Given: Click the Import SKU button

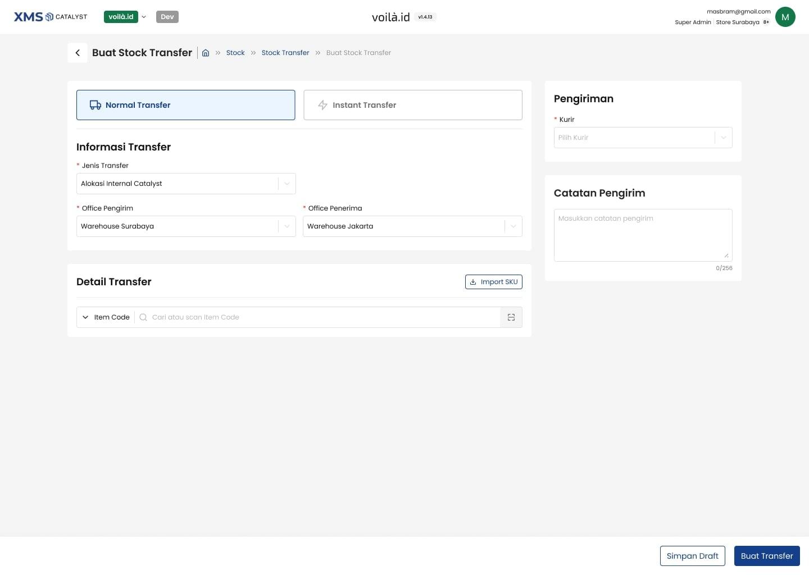Looking at the screenshot, I should [x=494, y=282].
